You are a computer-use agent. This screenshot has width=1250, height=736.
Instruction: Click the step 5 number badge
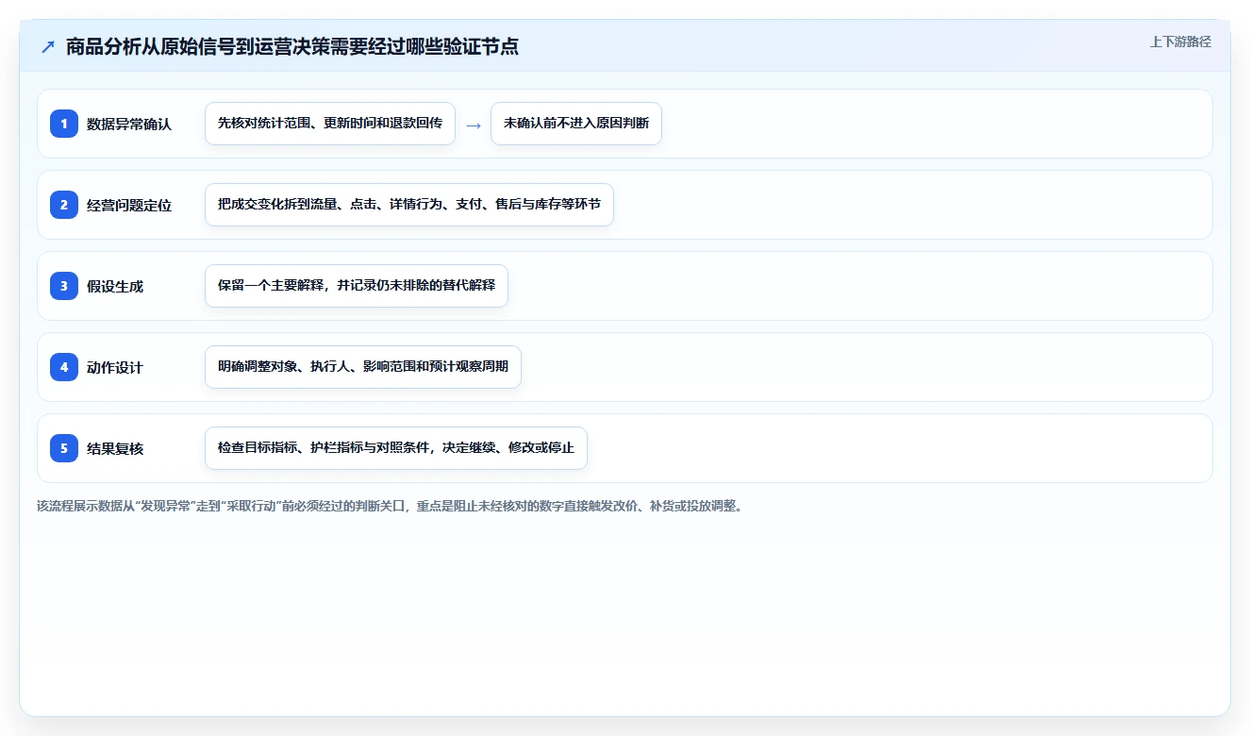point(64,447)
